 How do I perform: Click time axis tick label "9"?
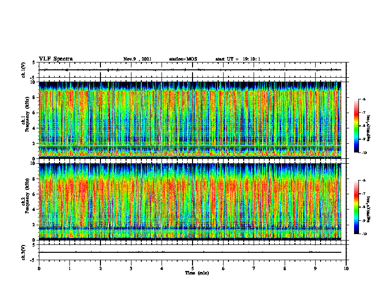315,269
